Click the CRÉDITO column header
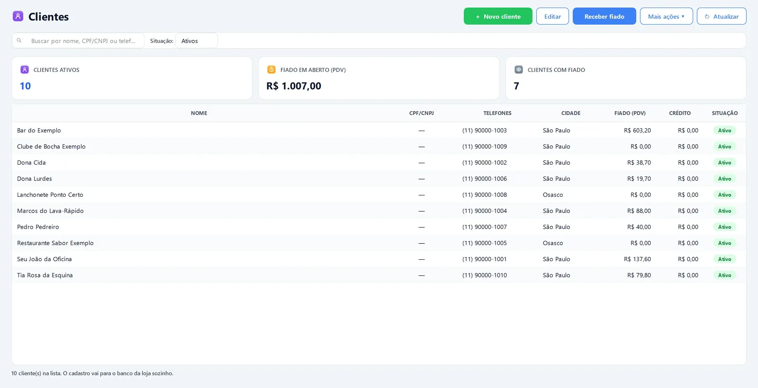The height and width of the screenshot is (388, 758). point(680,113)
